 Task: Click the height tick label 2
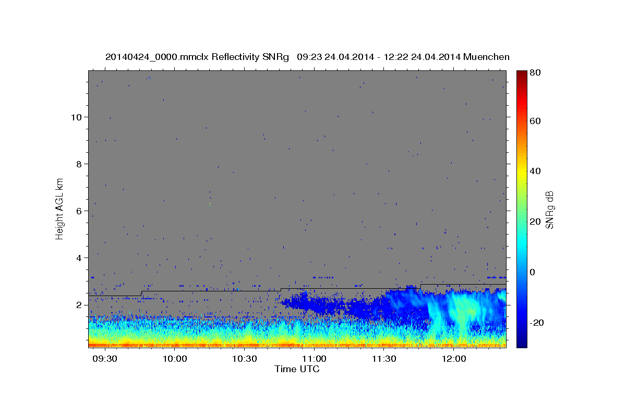point(79,304)
